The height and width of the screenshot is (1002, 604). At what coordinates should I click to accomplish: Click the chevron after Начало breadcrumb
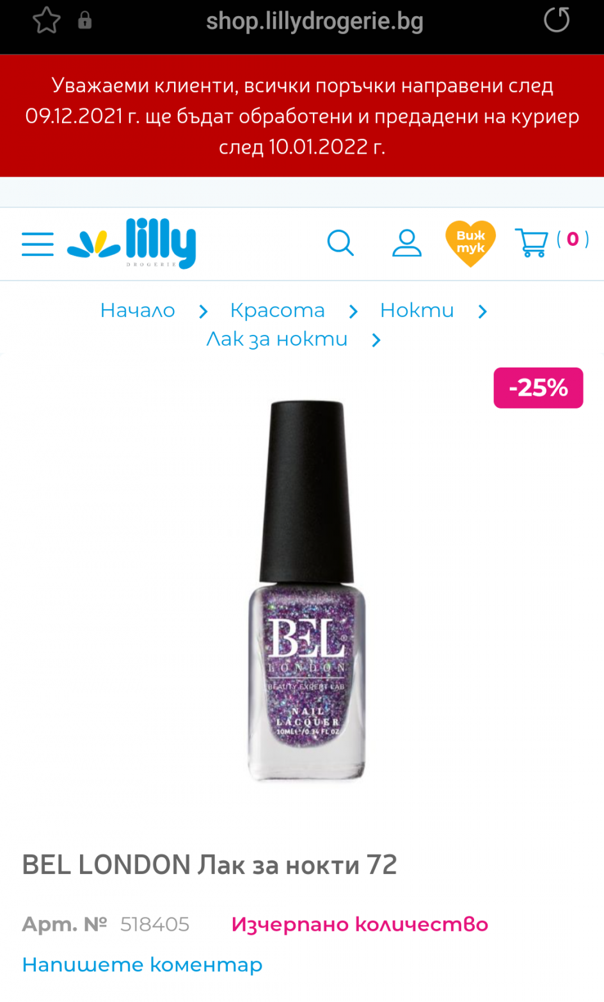[203, 312]
